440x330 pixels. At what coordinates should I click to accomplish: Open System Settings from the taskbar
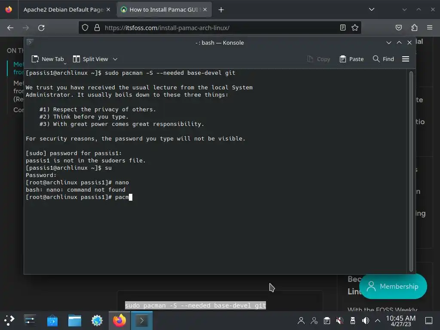click(x=30, y=320)
